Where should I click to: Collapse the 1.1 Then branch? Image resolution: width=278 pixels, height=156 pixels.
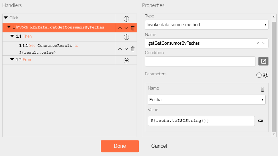[12, 36]
